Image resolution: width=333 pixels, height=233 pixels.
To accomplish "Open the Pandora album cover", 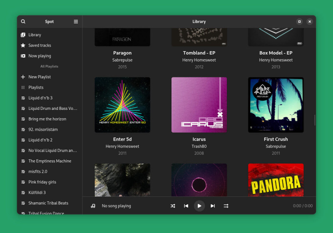I will coord(276,180).
